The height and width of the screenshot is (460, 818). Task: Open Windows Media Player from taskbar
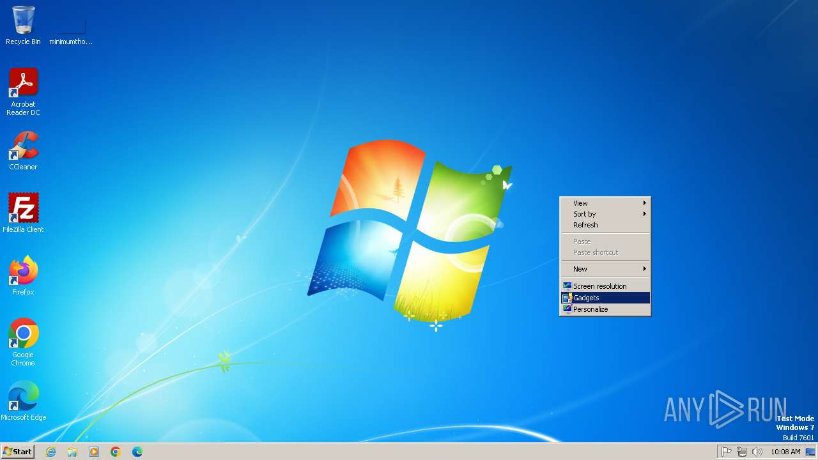(94, 452)
